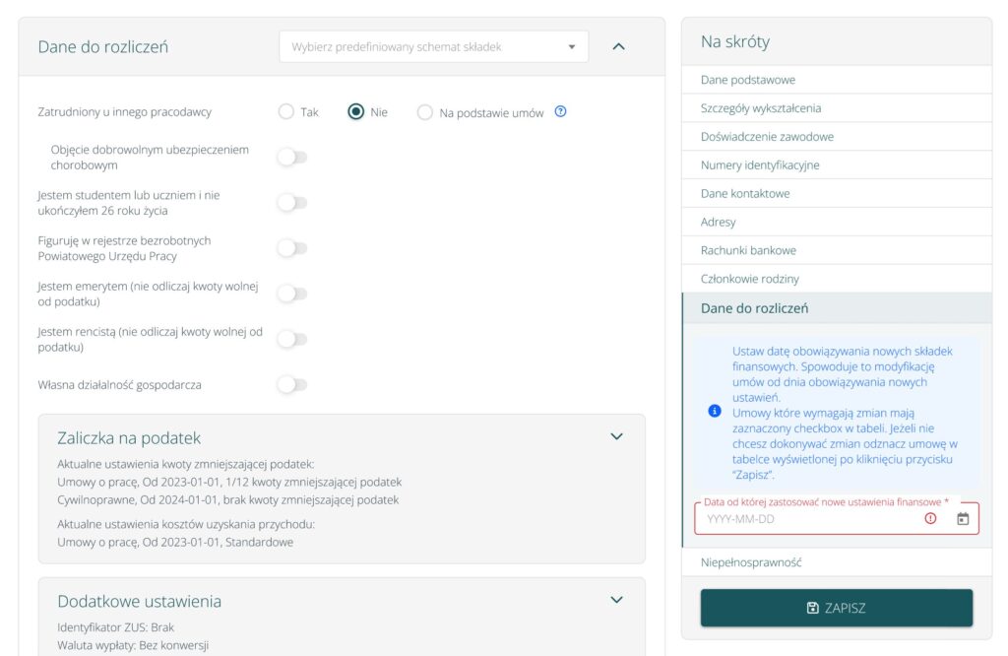Click the red error icon in date field
1008x656 pixels.
[x=930, y=519]
